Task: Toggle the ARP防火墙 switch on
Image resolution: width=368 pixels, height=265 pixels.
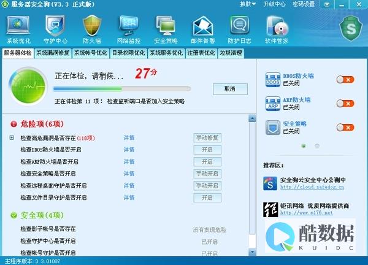Action: click(345, 104)
